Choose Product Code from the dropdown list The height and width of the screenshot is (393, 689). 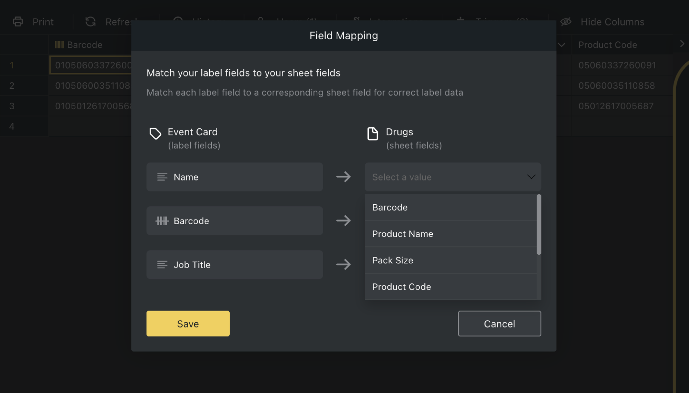[451, 287]
